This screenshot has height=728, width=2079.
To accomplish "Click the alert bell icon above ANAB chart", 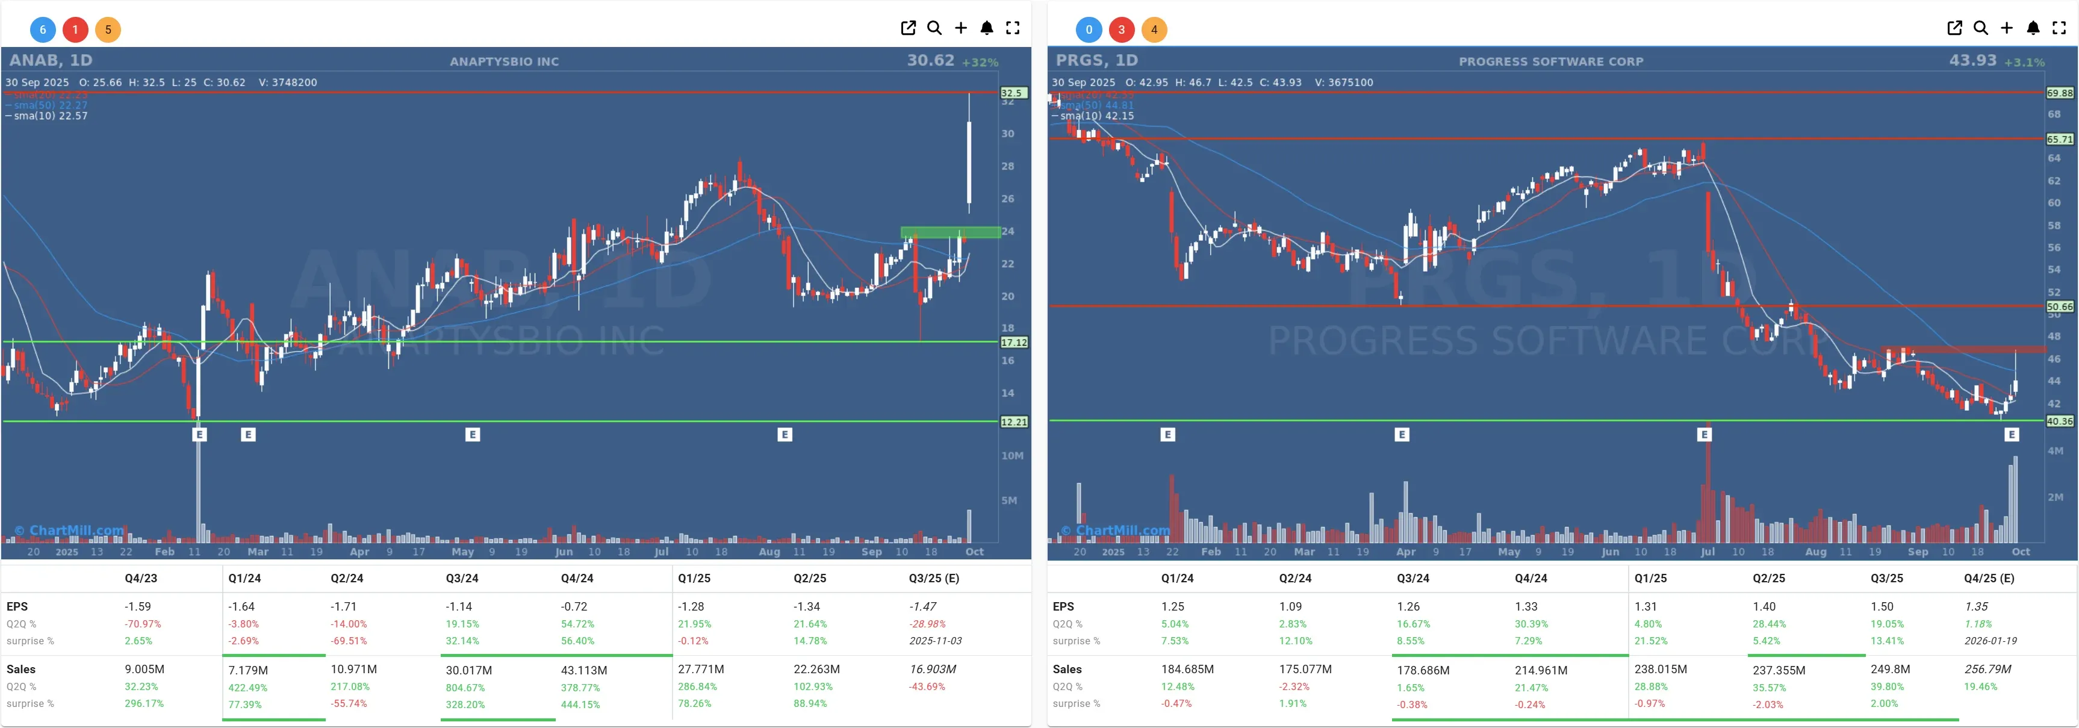I will click(x=986, y=28).
